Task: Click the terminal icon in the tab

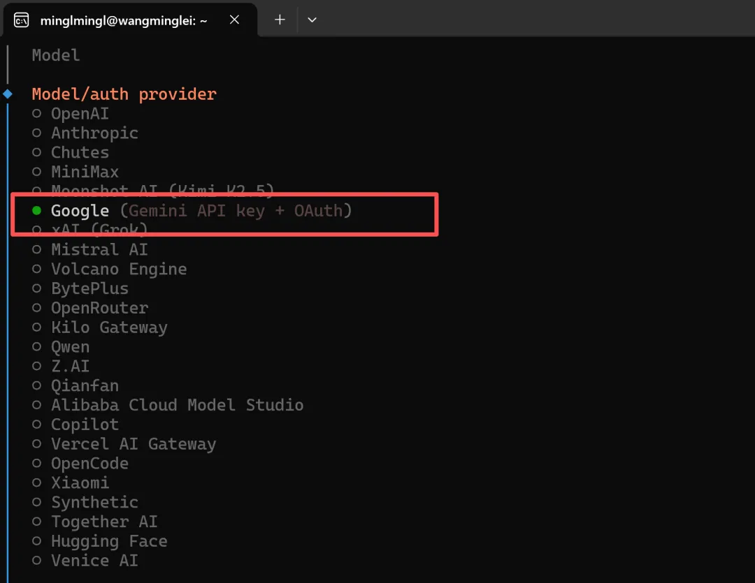Action: click(22, 20)
